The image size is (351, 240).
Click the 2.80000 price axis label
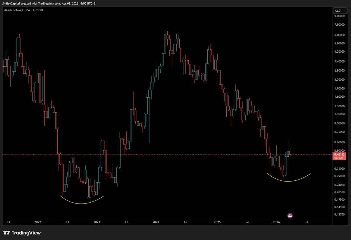[339, 70]
